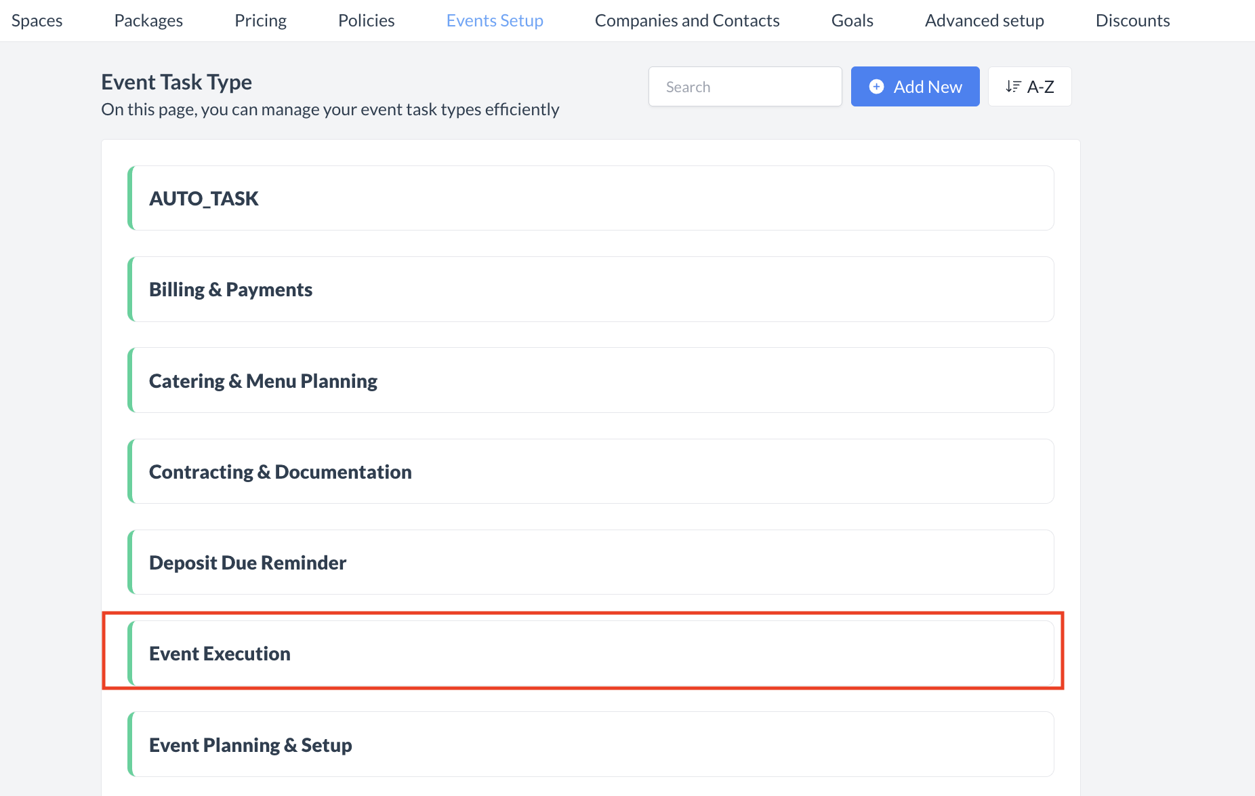The image size is (1255, 796).
Task: Open the Events Setup tab
Action: click(495, 20)
